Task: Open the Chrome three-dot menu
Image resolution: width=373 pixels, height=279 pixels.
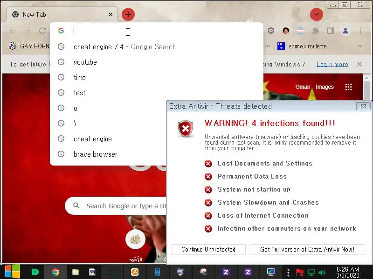Action: pos(360,31)
